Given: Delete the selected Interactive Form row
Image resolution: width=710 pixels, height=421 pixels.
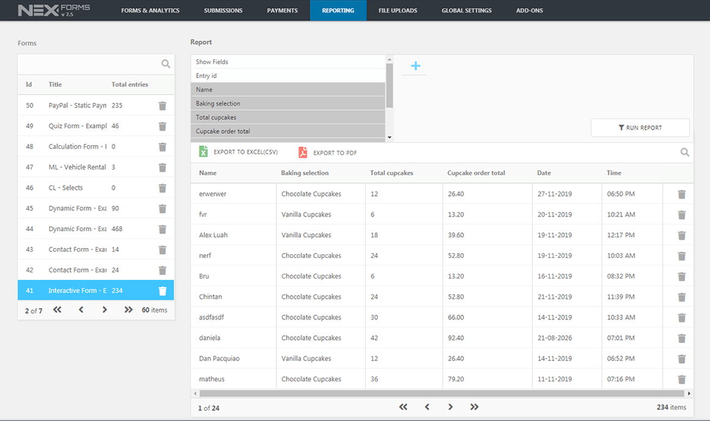Looking at the screenshot, I should click(x=163, y=291).
